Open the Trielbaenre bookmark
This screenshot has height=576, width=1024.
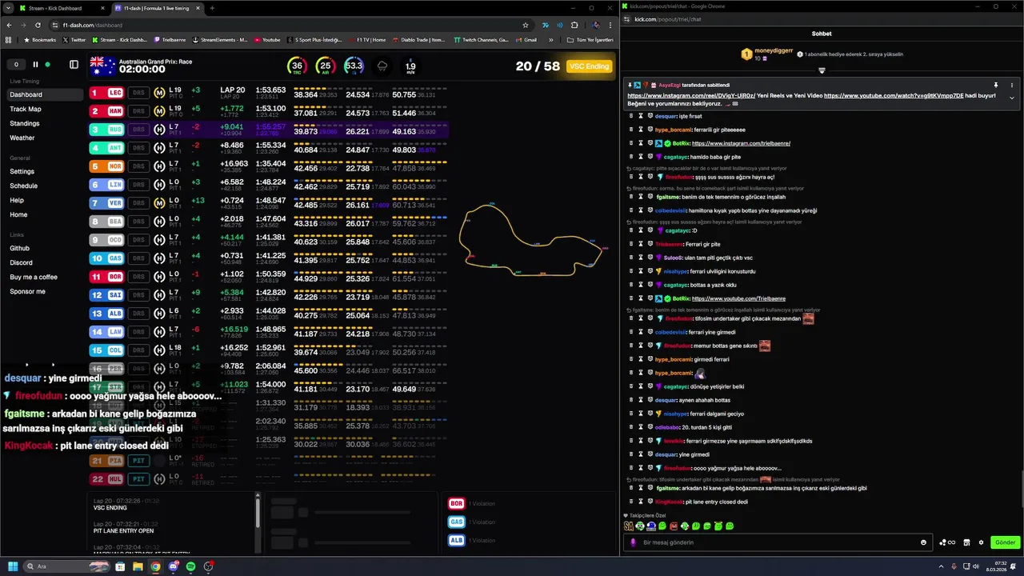169,39
